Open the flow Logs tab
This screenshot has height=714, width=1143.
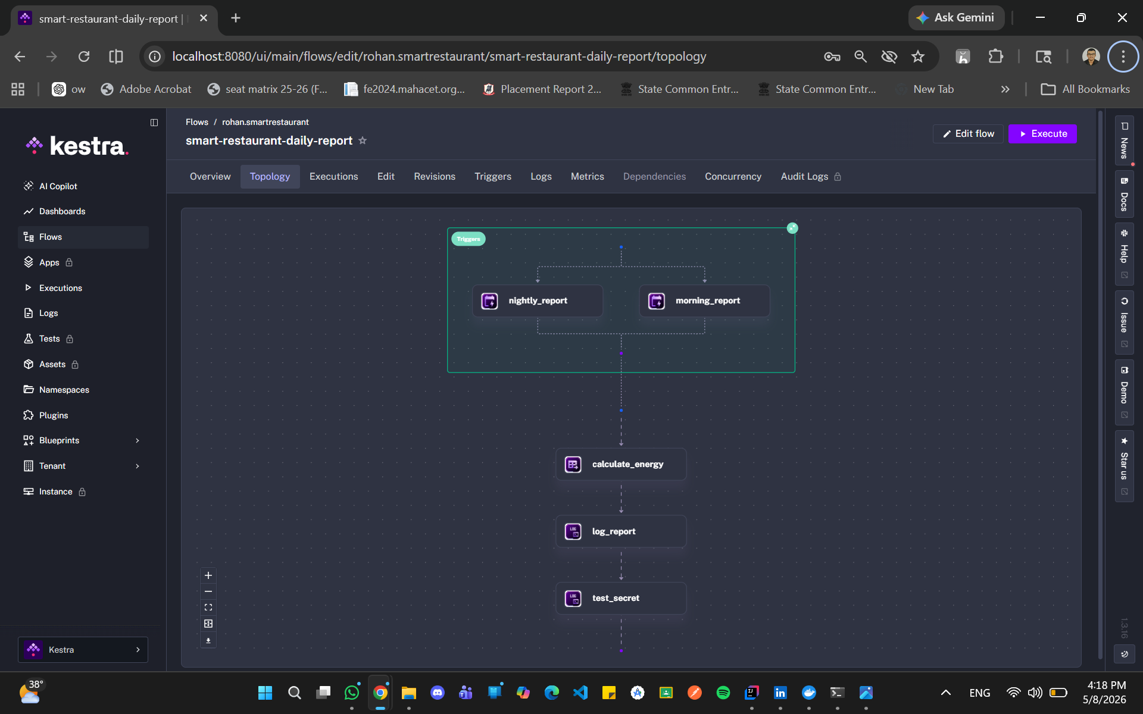tap(541, 177)
